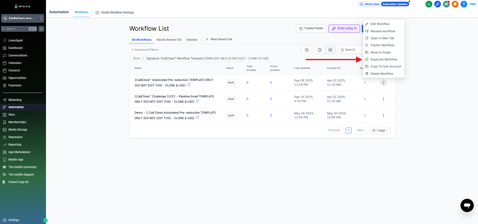Open the chat widget bubble
The height and width of the screenshot is (224, 478).
pos(467,205)
